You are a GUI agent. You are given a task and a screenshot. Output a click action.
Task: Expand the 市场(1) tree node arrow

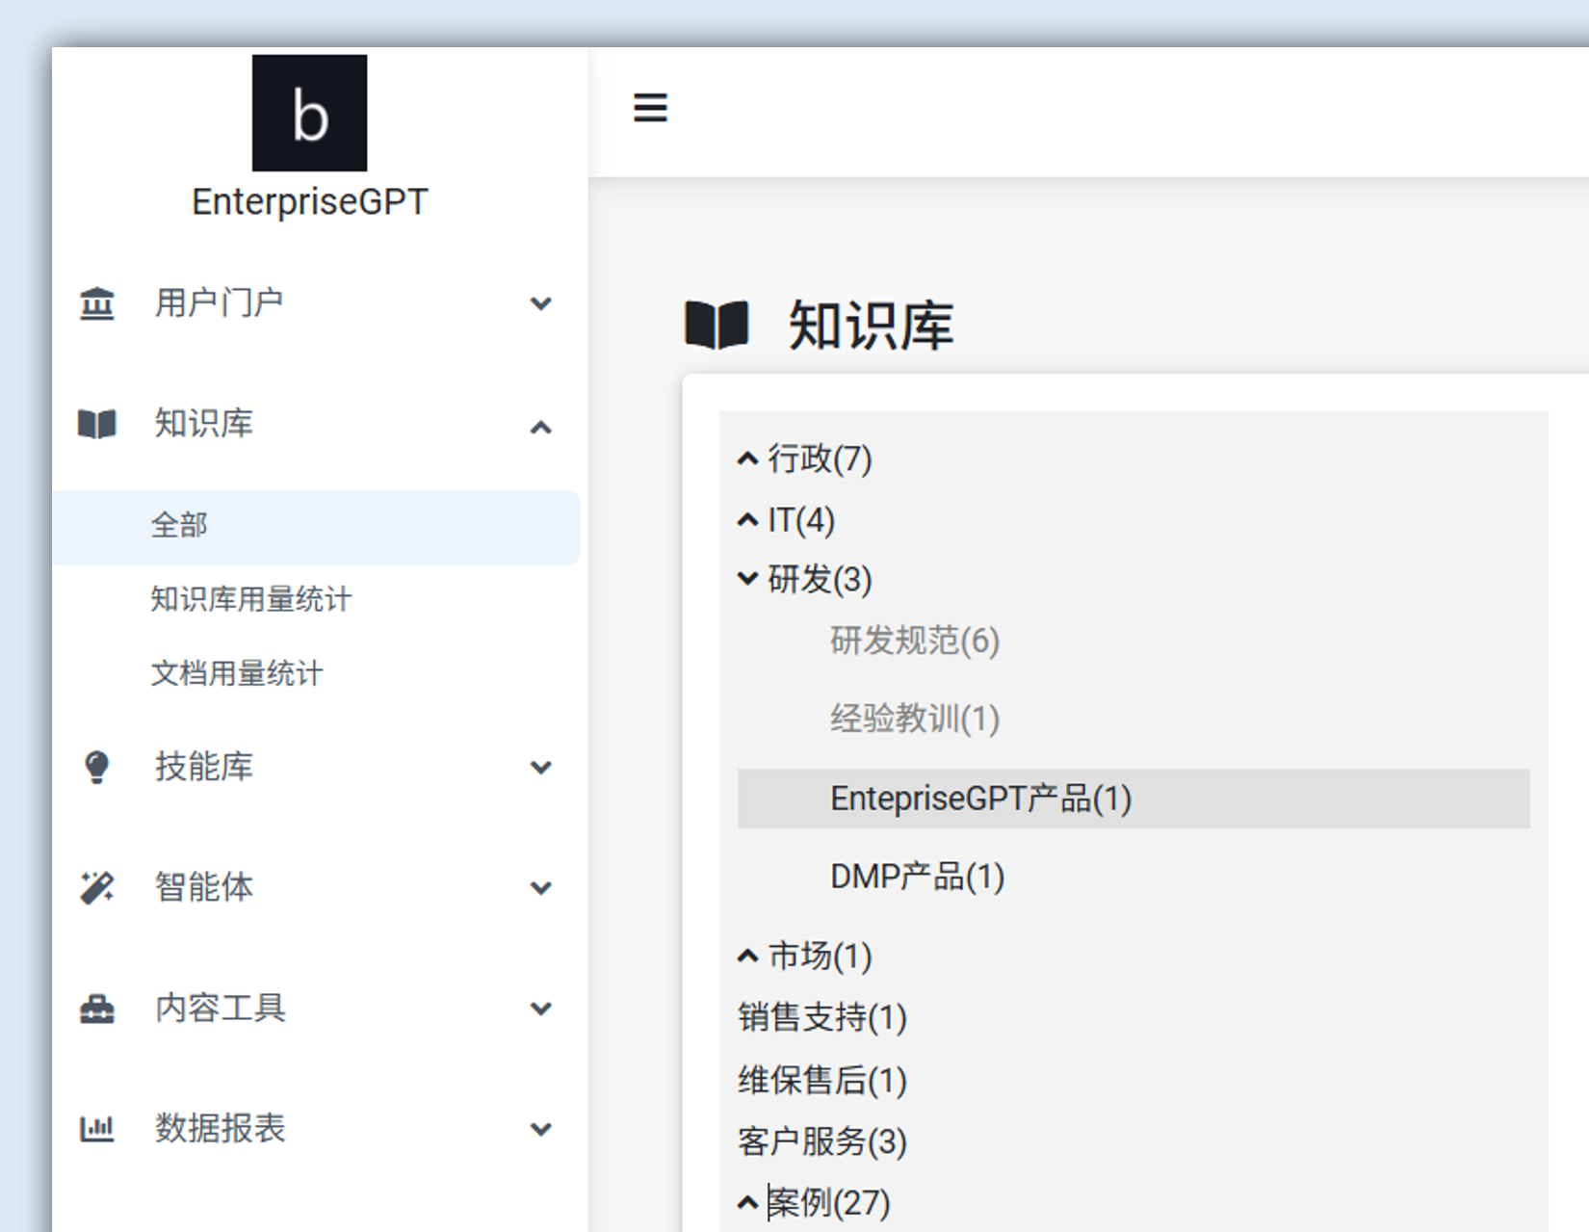point(748,957)
